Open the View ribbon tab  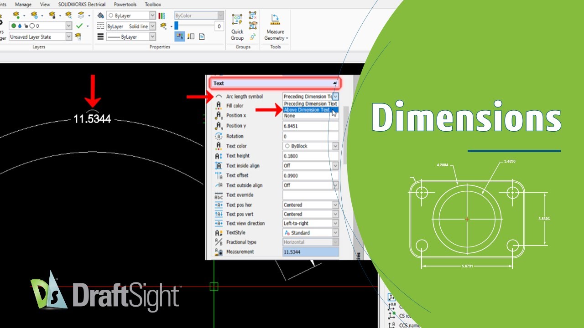tap(45, 5)
